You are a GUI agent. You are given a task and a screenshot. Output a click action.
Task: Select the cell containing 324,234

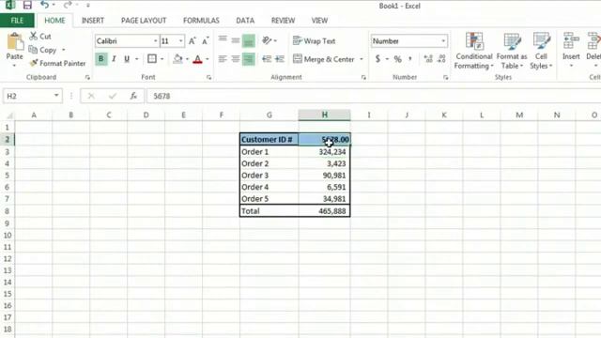(x=324, y=152)
